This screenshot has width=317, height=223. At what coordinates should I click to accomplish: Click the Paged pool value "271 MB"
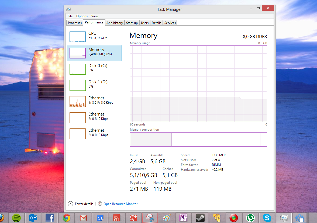click(139, 189)
